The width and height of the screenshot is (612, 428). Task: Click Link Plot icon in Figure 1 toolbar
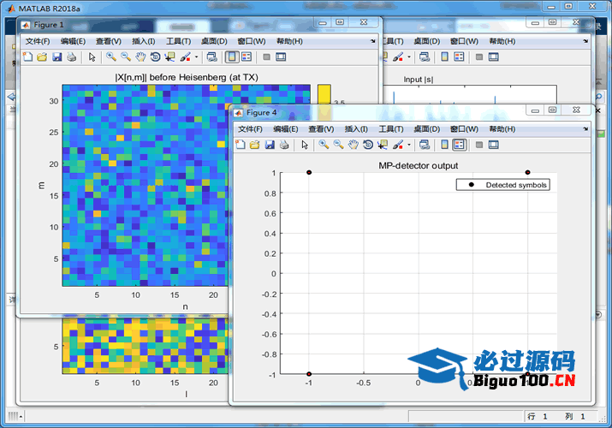pos(212,57)
